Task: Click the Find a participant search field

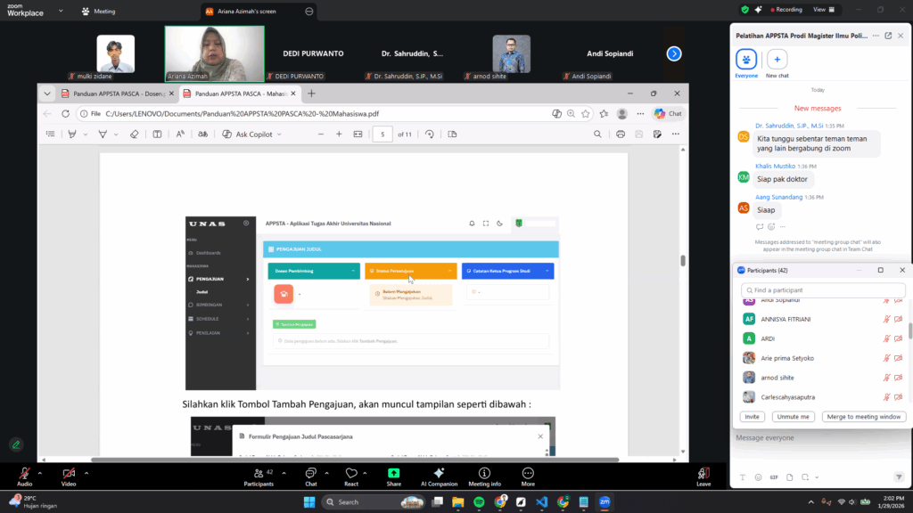Action: [823, 290]
